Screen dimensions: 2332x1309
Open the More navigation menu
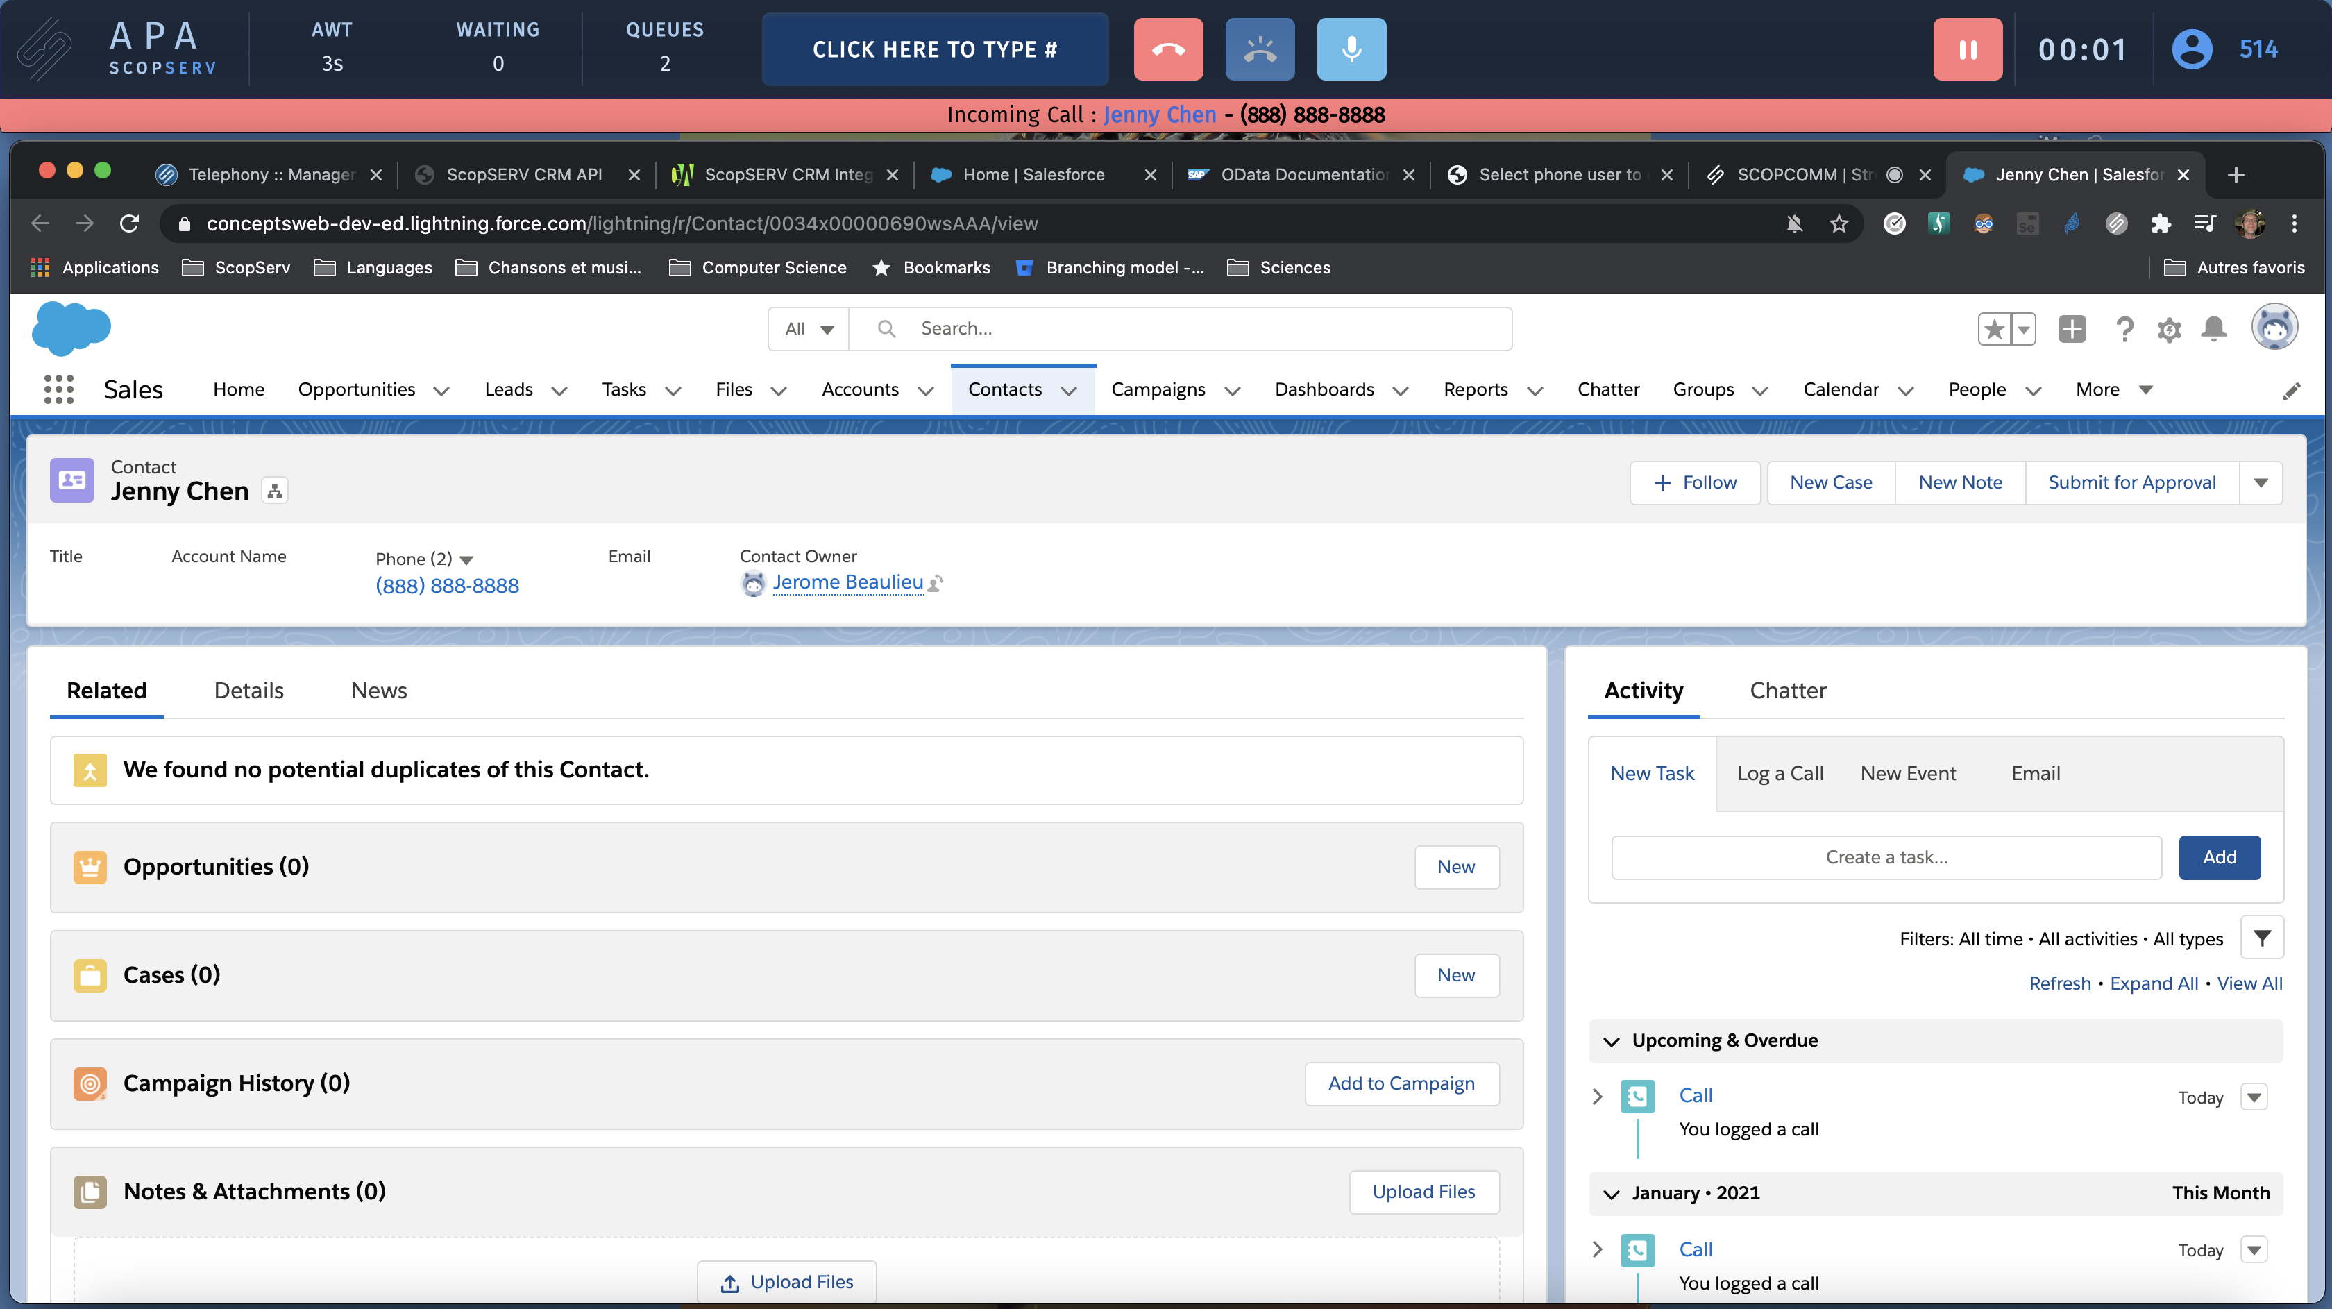[x=2114, y=389]
